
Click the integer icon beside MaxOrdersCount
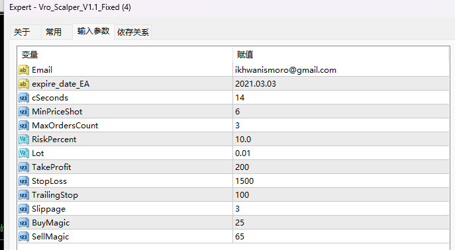click(x=23, y=126)
